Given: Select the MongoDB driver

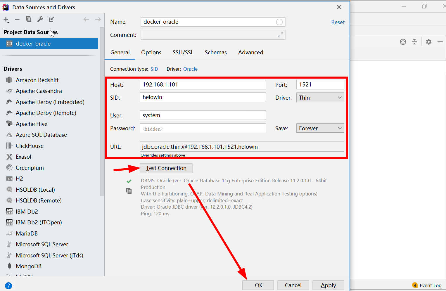Looking at the screenshot, I should [x=28, y=266].
